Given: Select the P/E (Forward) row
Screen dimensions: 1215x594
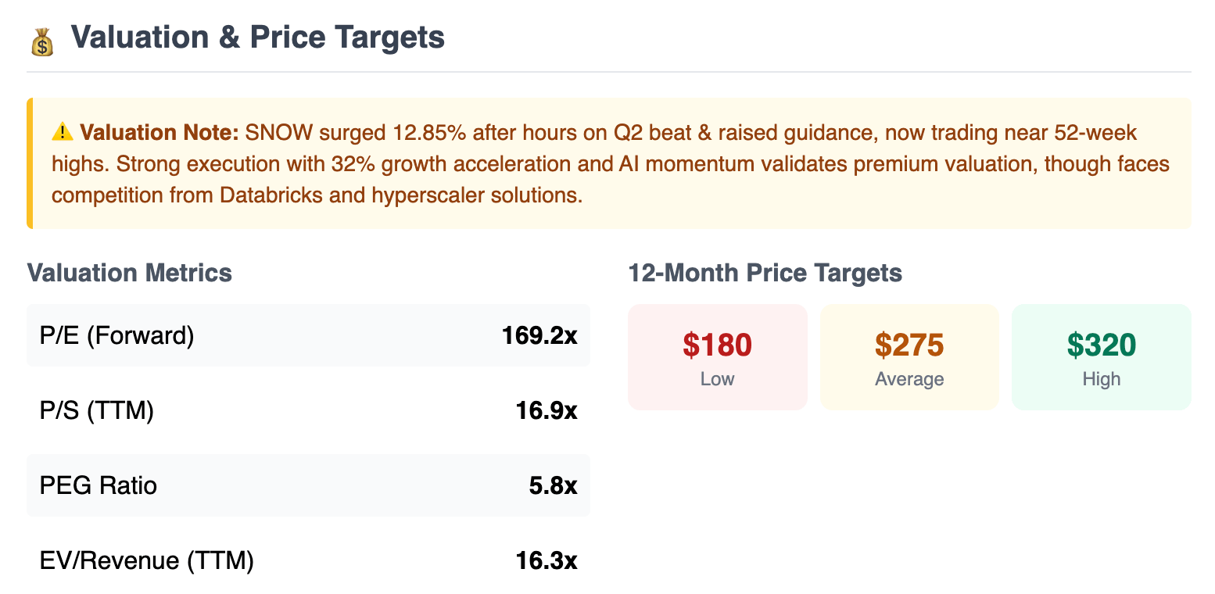Looking at the screenshot, I should [308, 335].
